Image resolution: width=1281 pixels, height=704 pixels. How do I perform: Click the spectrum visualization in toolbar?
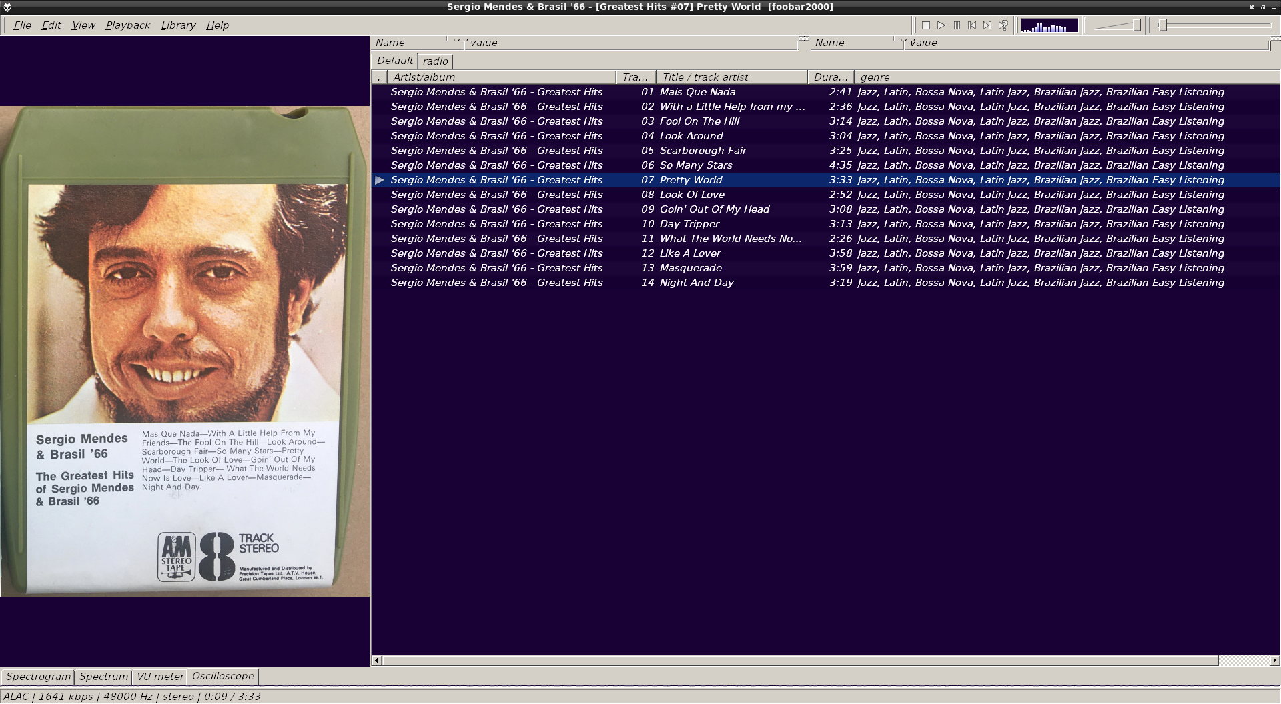(x=1049, y=25)
